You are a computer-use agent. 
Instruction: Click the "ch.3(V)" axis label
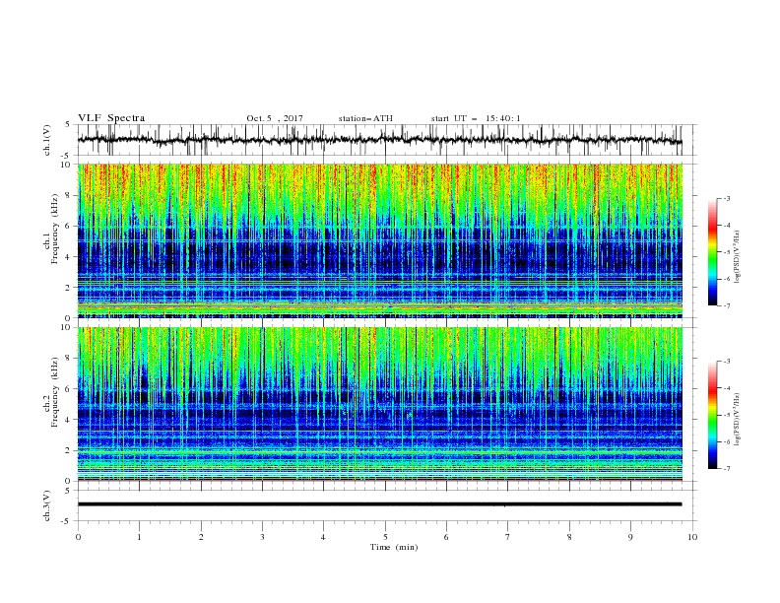point(47,505)
